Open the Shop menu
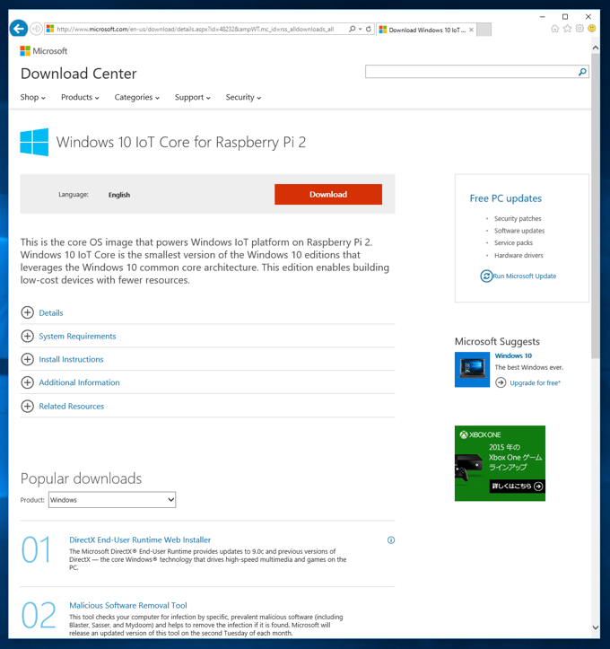Image resolution: width=610 pixels, height=649 pixels. point(32,97)
